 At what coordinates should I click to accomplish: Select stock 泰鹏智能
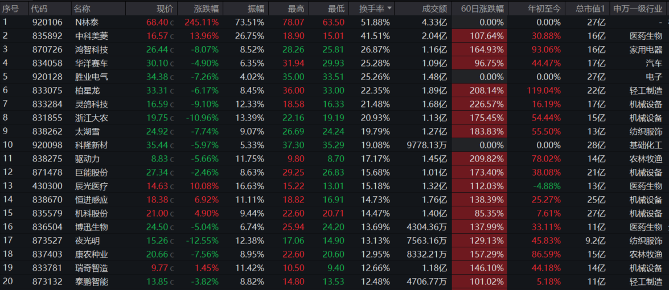[x=91, y=281]
